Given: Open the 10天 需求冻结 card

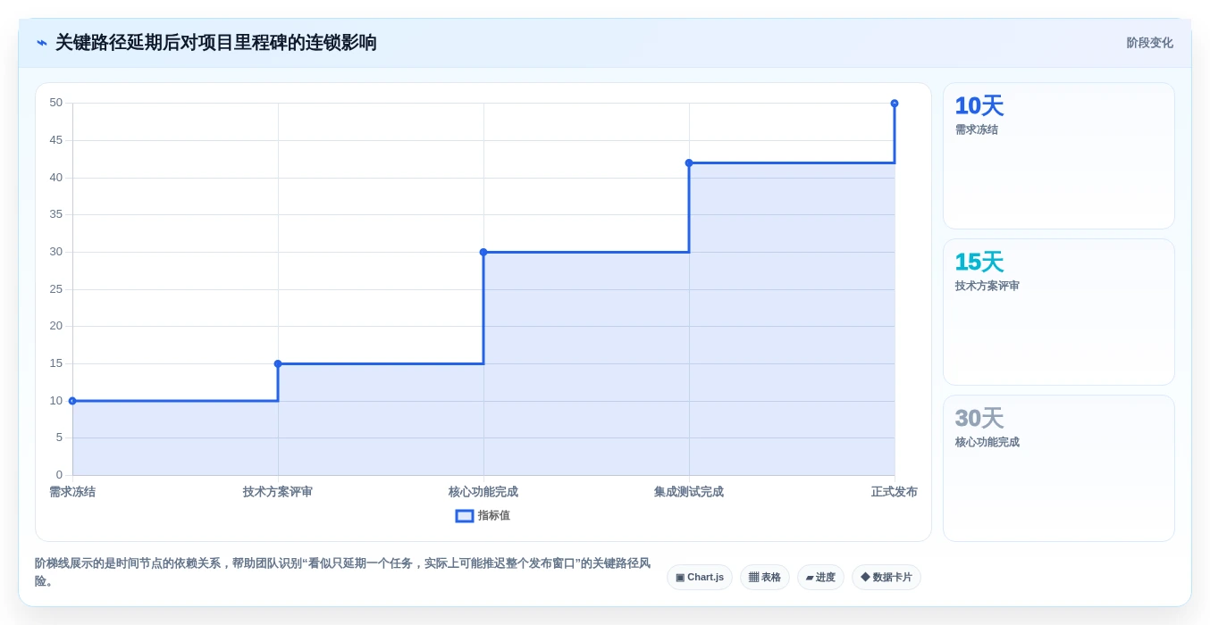Looking at the screenshot, I should tap(1059, 156).
